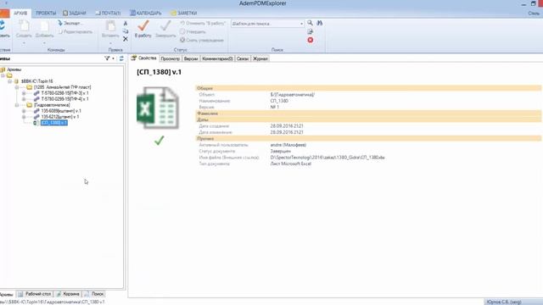Select the T-5780-0299-15[ПФ-4] v.1 item
Image resolution: width=543 pixels, height=305 pixels.
point(64,99)
